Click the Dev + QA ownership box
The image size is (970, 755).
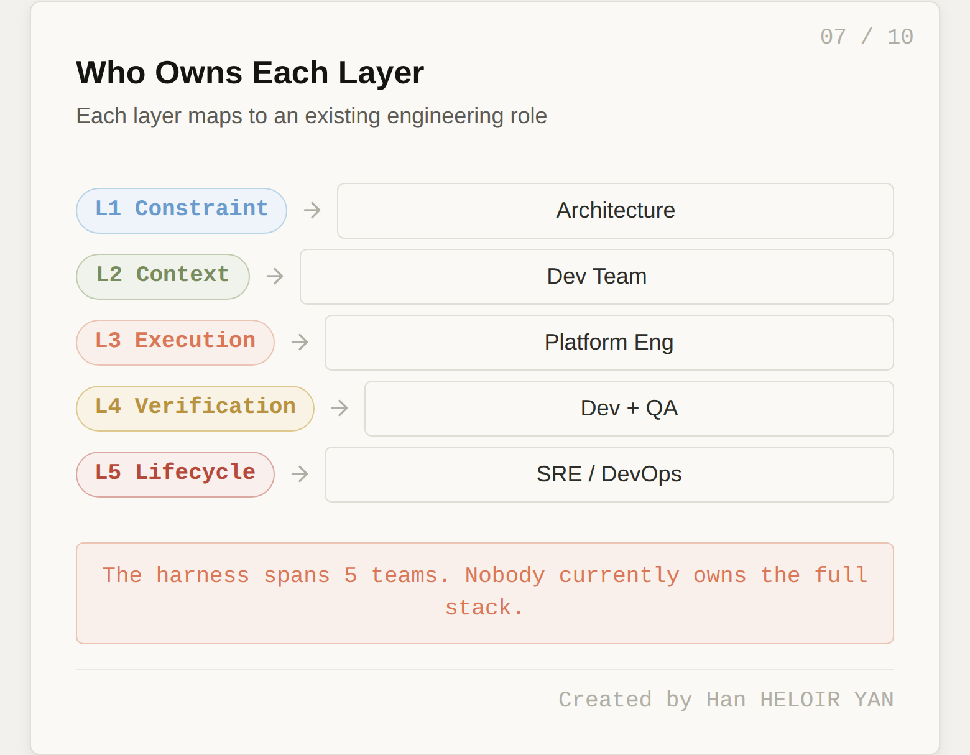pos(629,408)
